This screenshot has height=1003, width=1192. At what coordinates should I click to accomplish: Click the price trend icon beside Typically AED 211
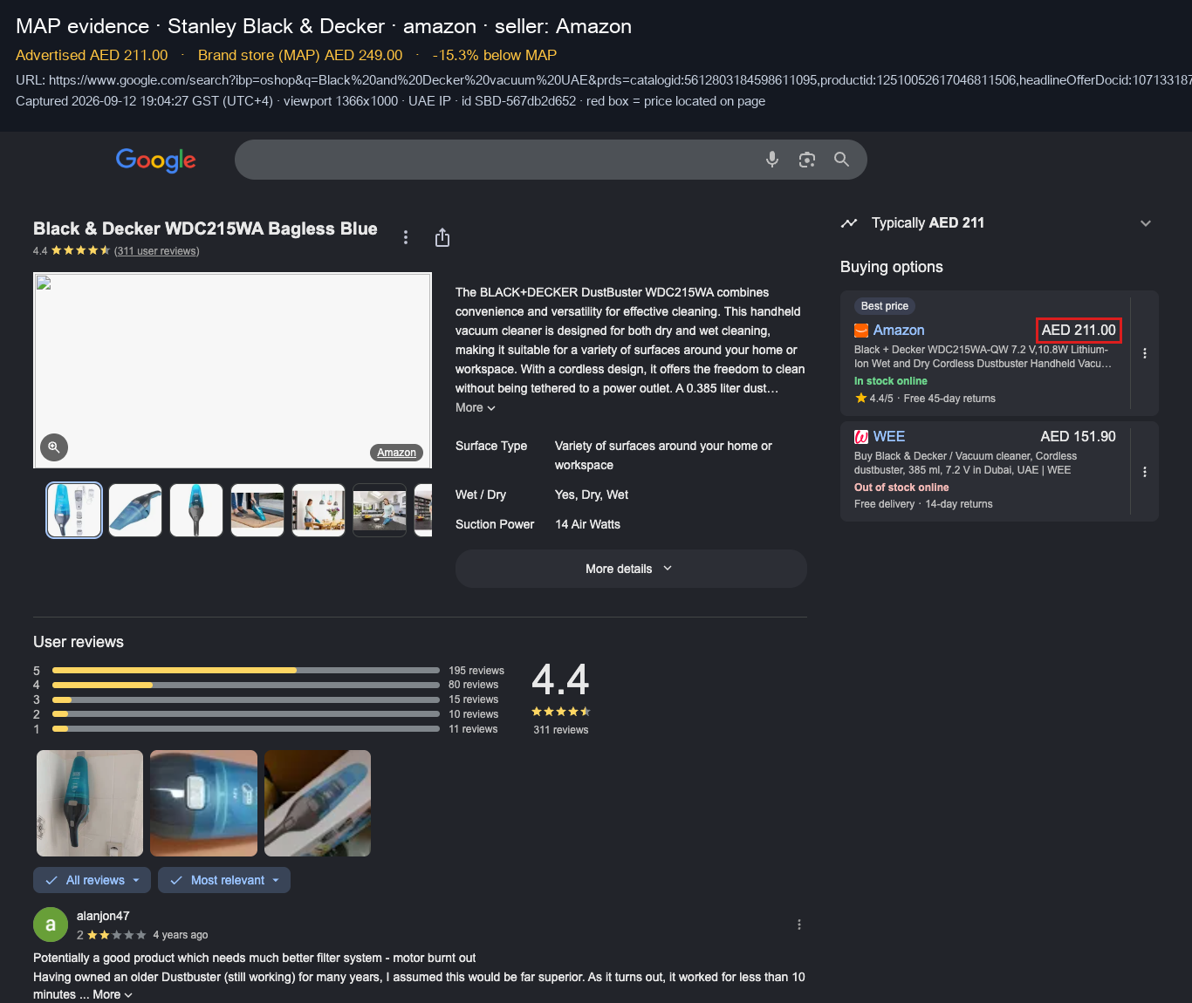pyautogui.click(x=849, y=223)
